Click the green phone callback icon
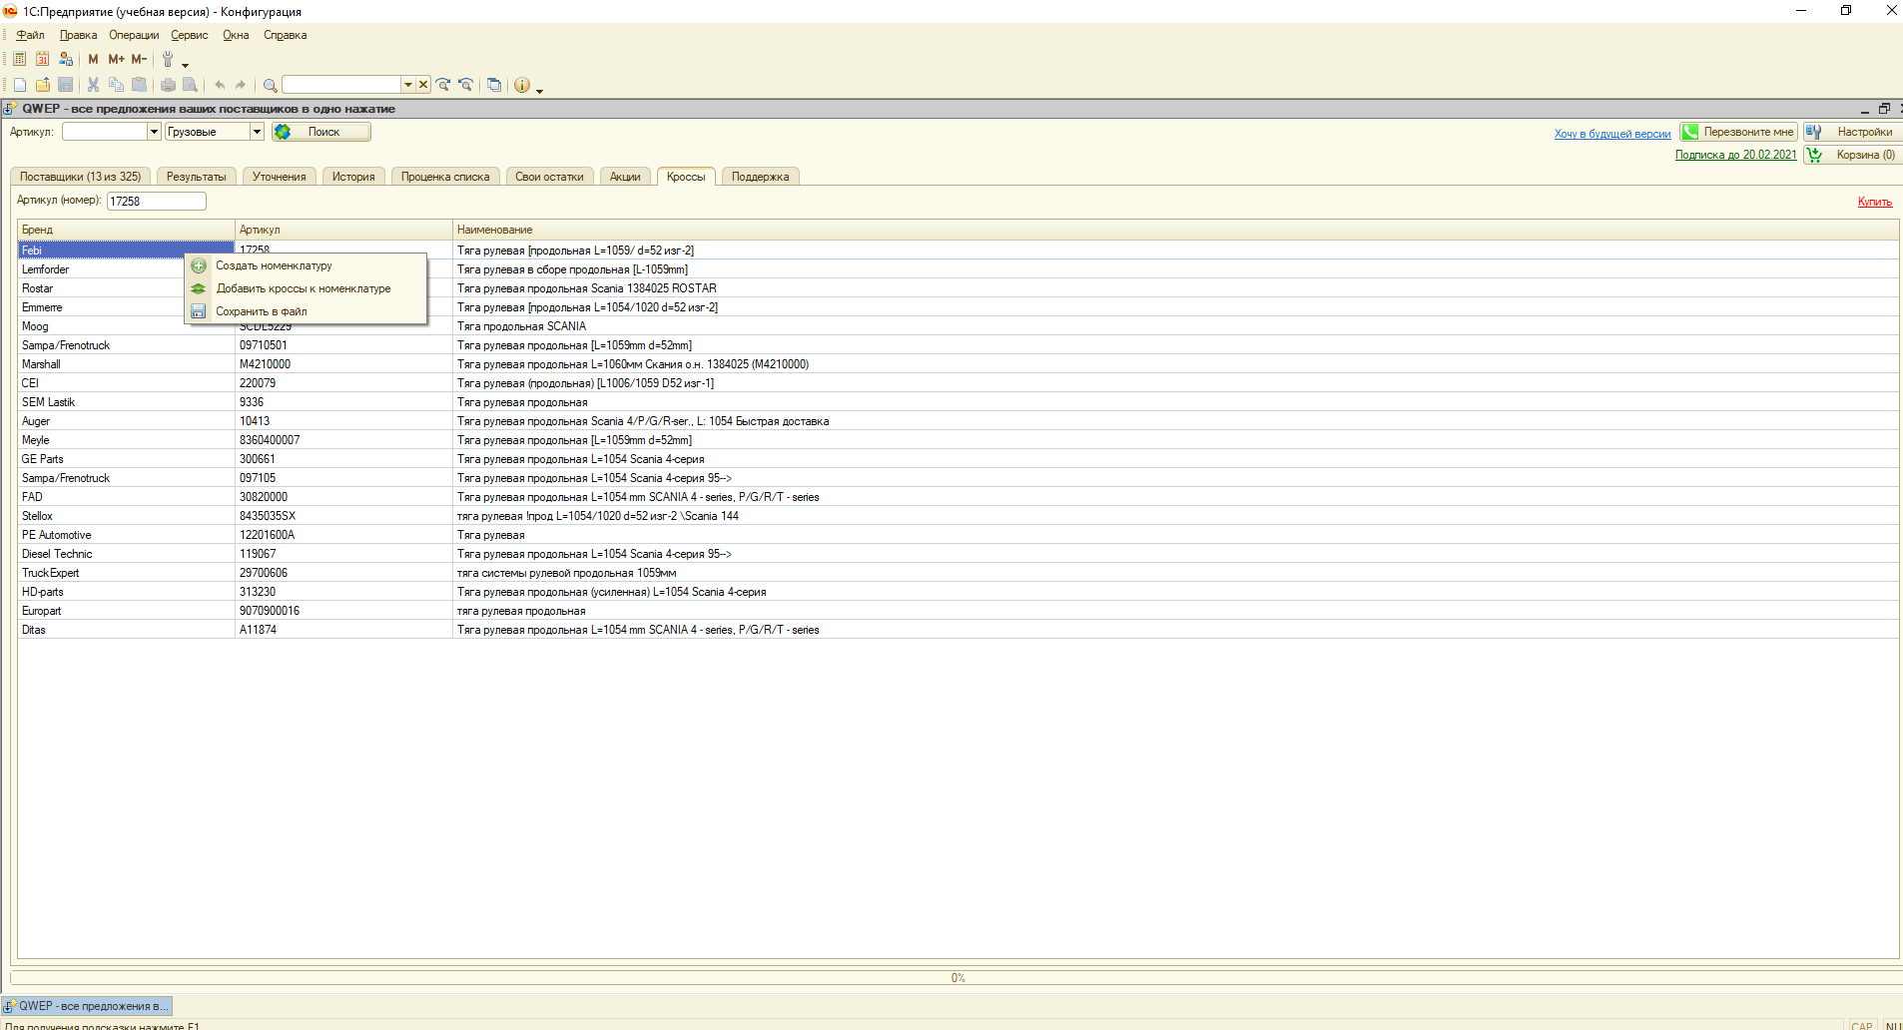 click(x=1690, y=132)
